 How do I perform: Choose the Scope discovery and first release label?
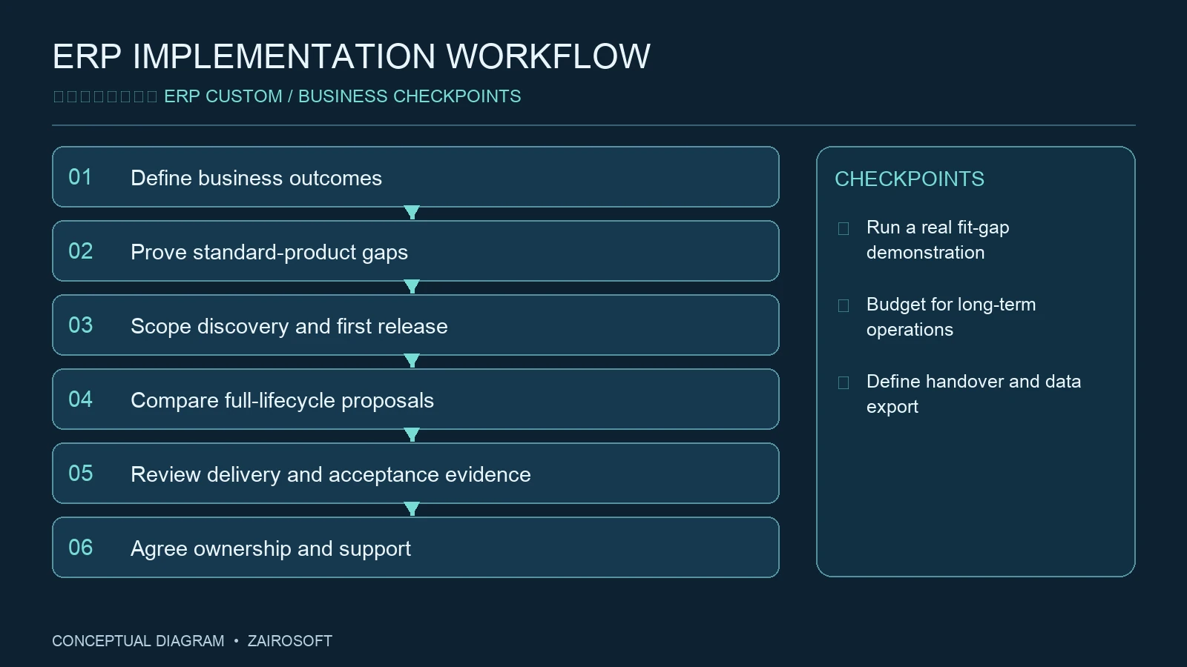(289, 326)
